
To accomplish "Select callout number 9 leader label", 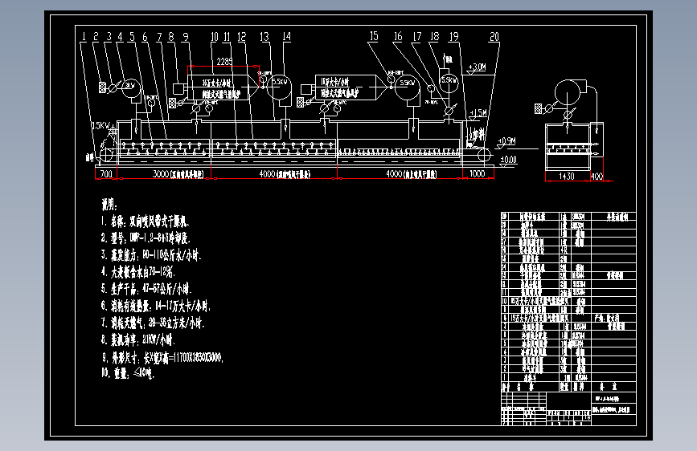I will pos(186,36).
